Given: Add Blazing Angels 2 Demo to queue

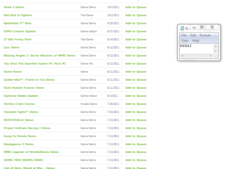Looking at the screenshot, I should tap(136, 56).
